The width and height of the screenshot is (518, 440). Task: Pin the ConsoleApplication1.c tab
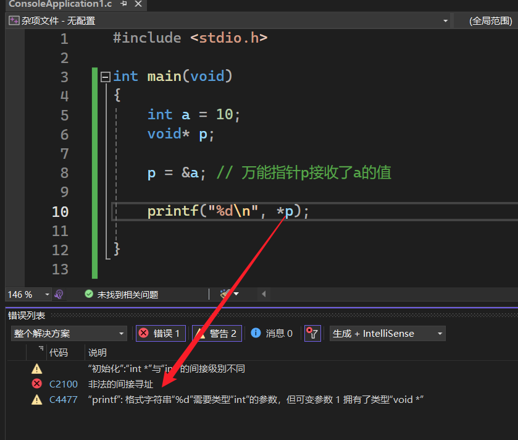pos(123,4)
